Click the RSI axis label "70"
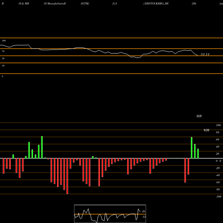This screenshot has height=223, width=223. click(x=3, y=51)
